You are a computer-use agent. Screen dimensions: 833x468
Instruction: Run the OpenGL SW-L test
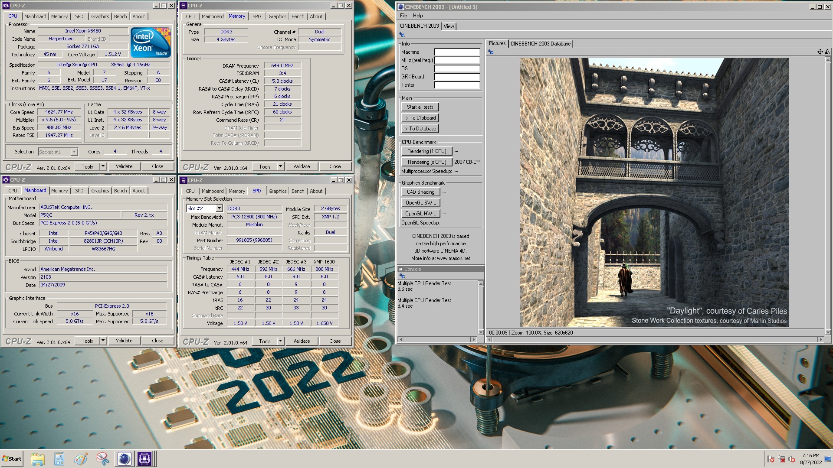tap(421, 203)
